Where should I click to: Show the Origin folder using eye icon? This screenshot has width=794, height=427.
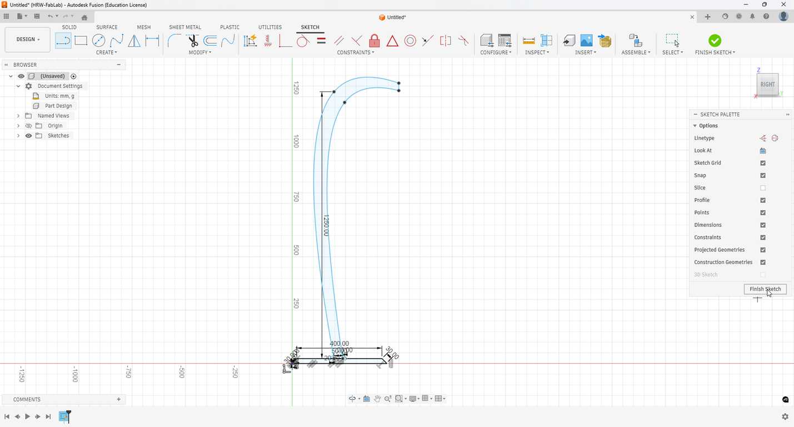(x=28, y=126)
